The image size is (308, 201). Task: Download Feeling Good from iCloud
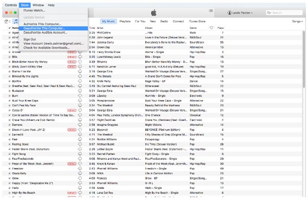[80, 144]
